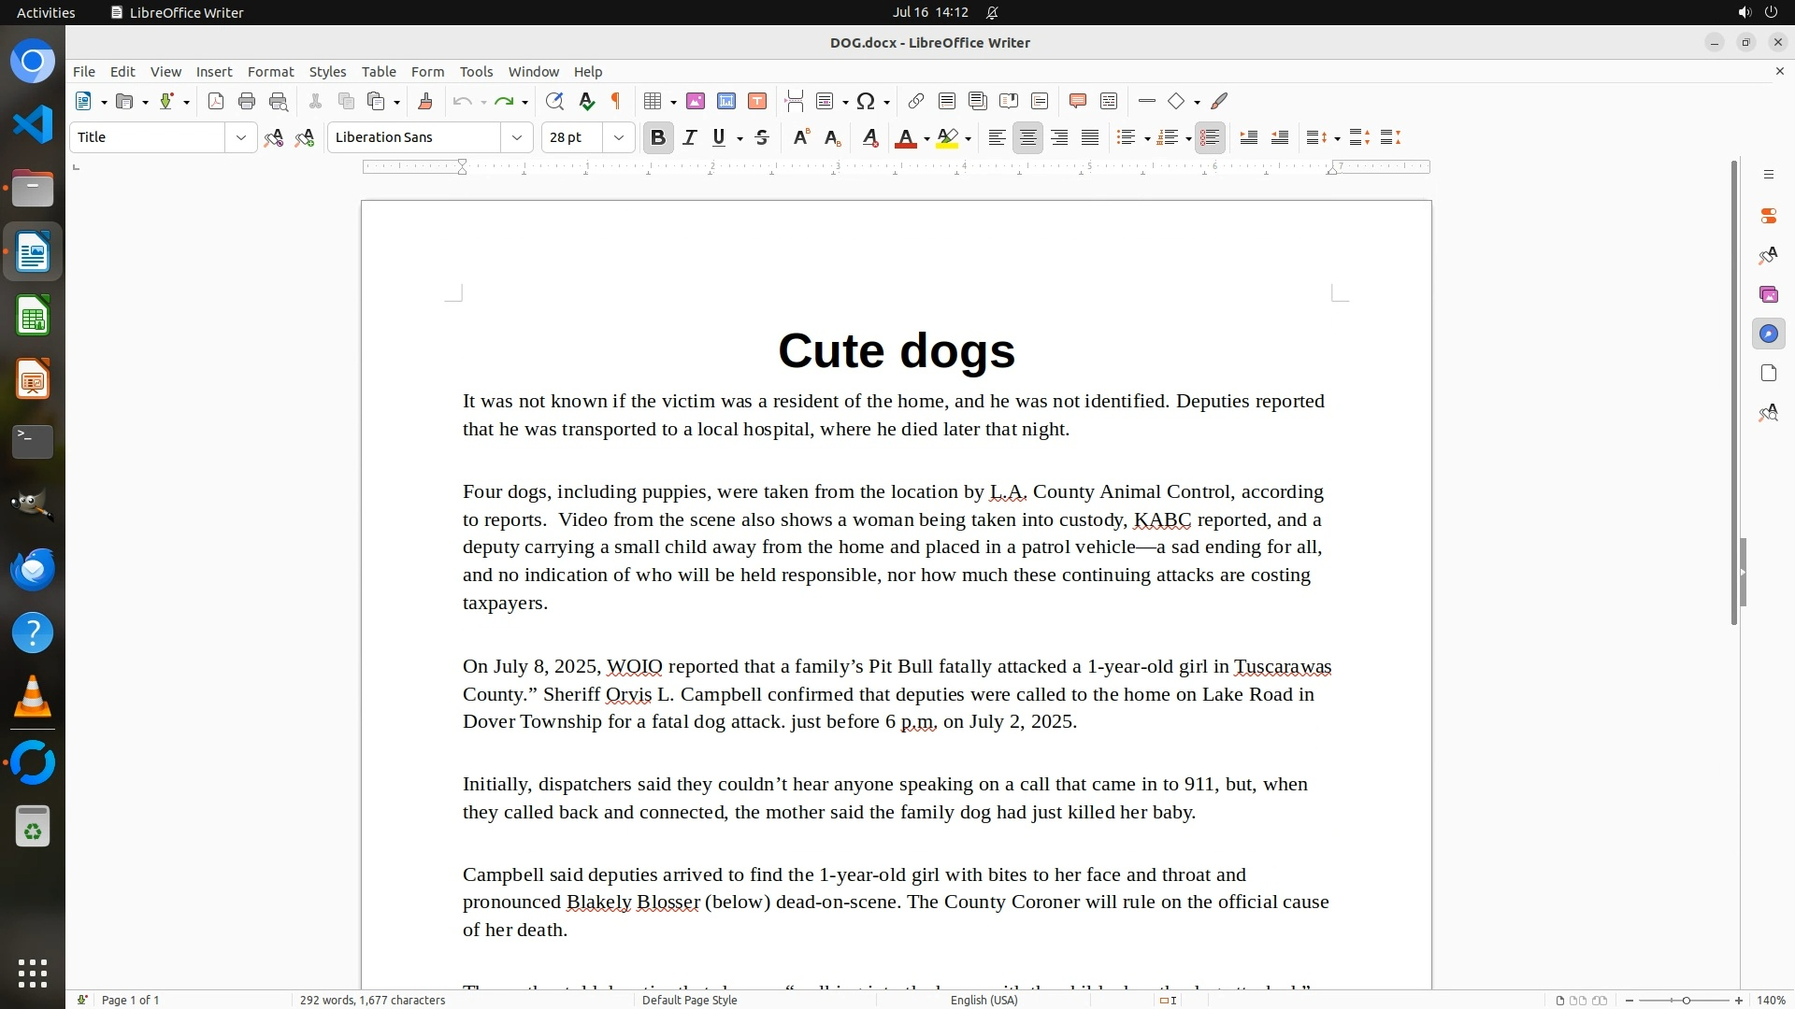Open the Navigator sidebar panel
The image size is (1795, 1009).
1768,334
